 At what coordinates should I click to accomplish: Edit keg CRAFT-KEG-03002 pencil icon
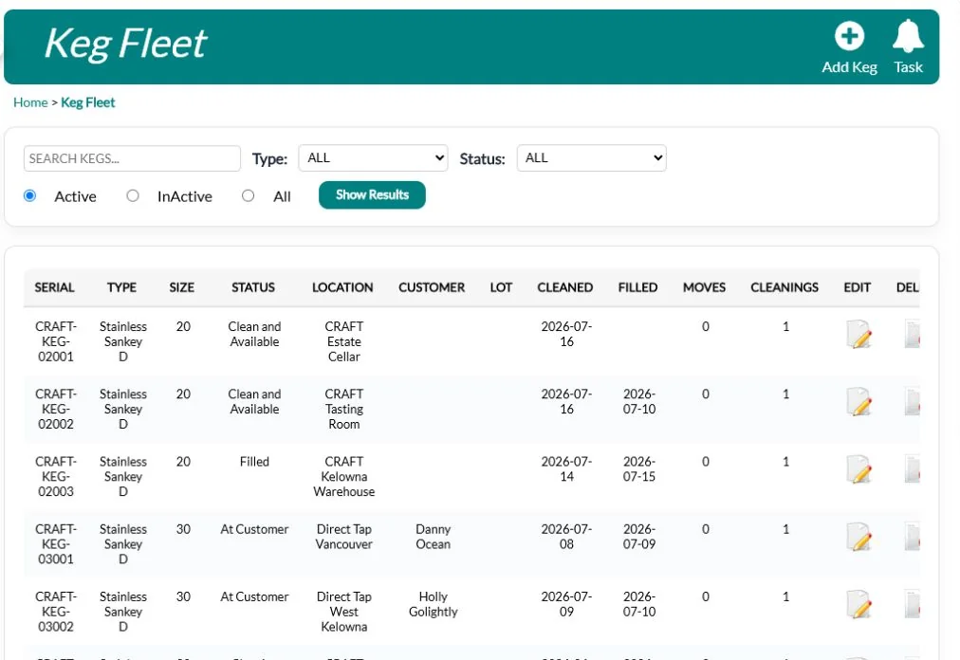[x=859, y=604]
